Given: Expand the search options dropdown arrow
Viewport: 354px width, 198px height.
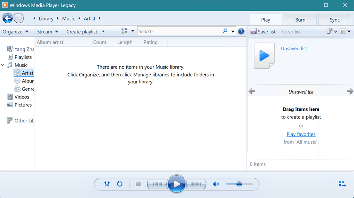Looking at the screenshot, I should coord(233,31).
